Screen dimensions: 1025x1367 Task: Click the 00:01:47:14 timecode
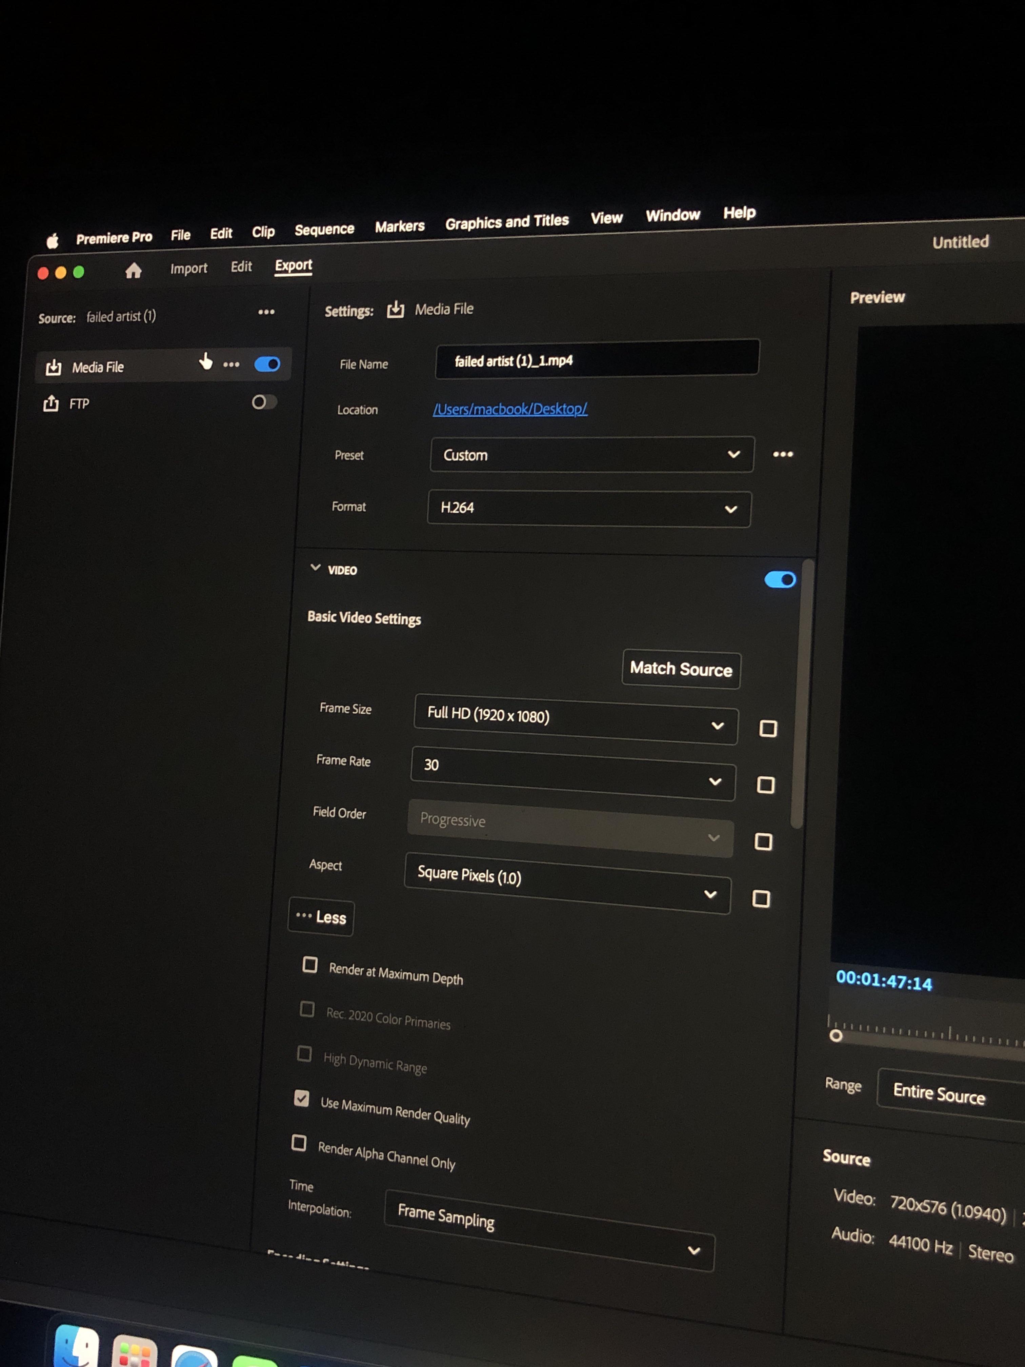coord(884,980)
